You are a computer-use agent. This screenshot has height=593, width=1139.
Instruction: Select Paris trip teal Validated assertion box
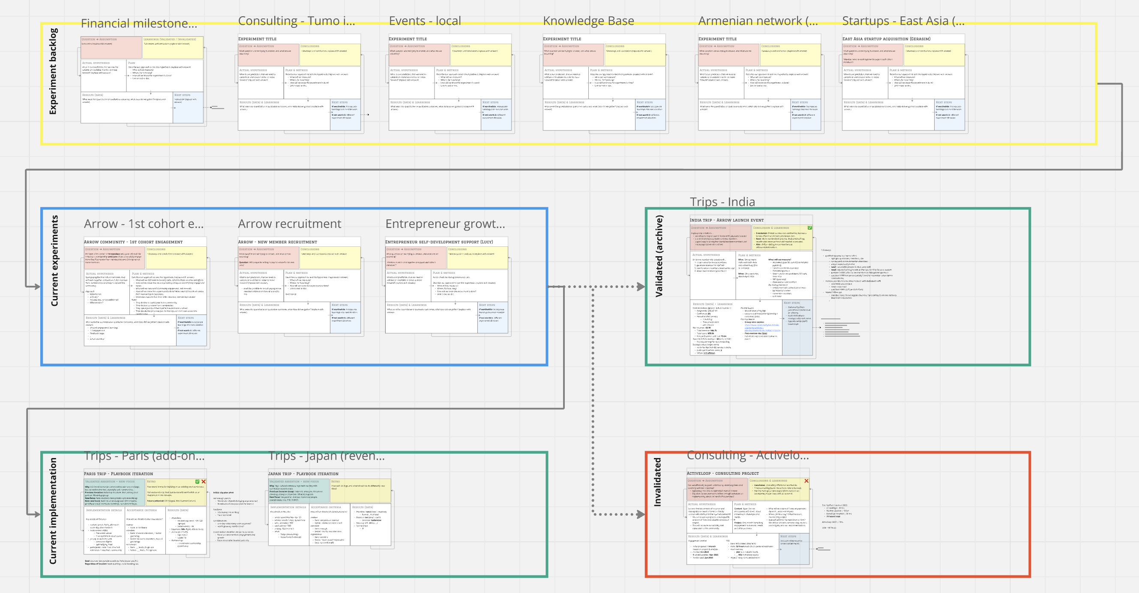[114, 492]
